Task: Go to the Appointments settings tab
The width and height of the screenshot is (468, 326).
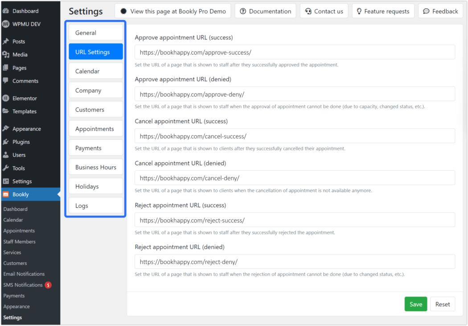Action: [96, 129]
